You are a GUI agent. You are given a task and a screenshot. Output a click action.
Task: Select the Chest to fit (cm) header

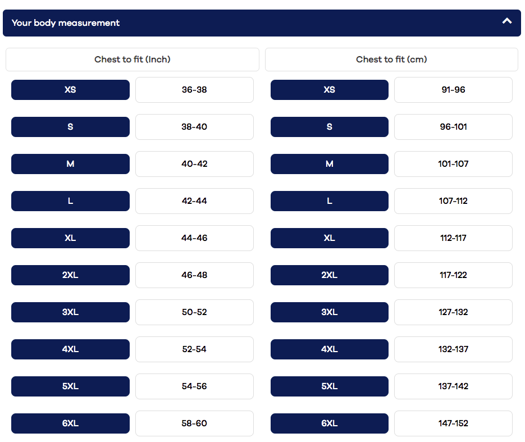tap(391, 60)
